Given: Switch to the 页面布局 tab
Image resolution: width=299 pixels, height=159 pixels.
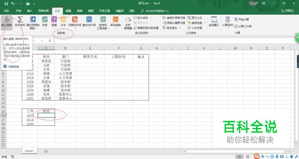Looking at the screenshot, I should (44, 11).
